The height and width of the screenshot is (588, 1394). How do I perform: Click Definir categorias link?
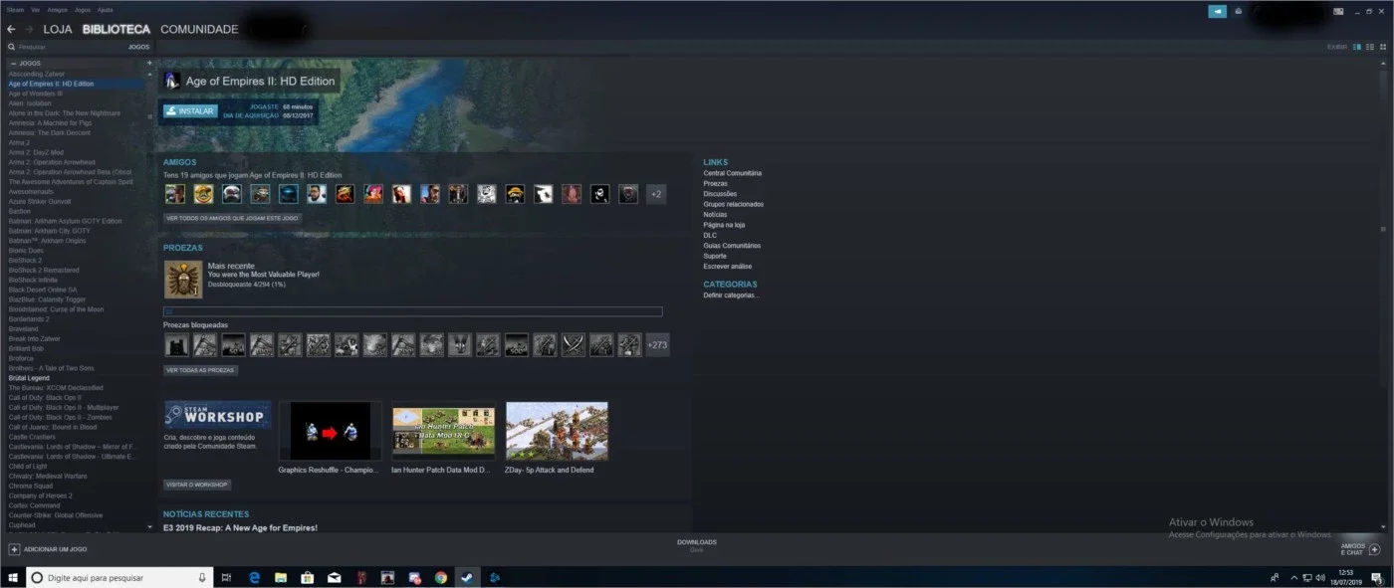pyautogui.click(x=731, y=295)
